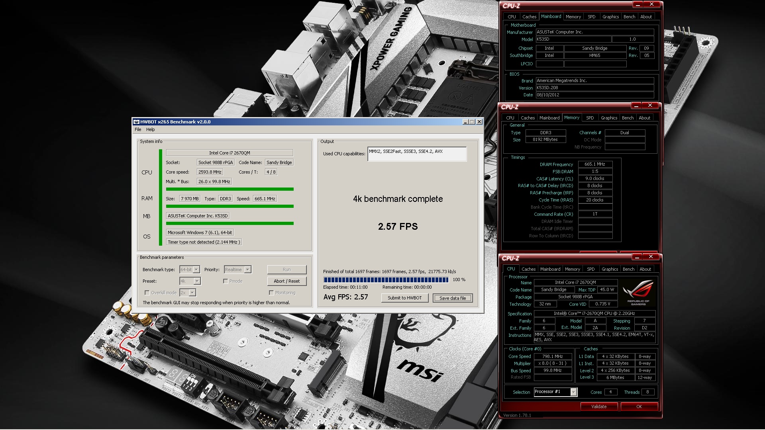Click the Core speed 2593.8 MHz value

pos(210,172)
